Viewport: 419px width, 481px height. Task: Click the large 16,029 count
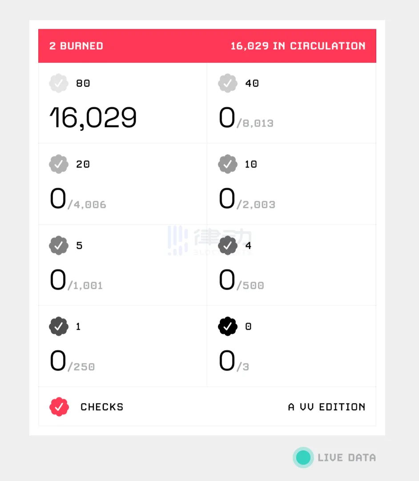pos(93,118)
